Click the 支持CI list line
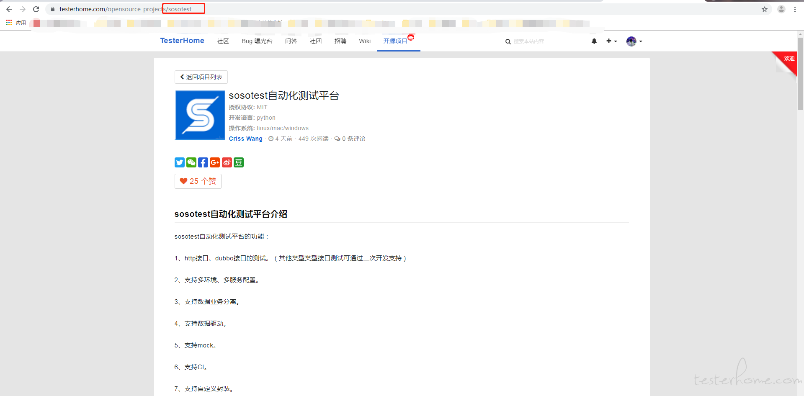Viewport: 804px width, 396px height. (191, 367)
